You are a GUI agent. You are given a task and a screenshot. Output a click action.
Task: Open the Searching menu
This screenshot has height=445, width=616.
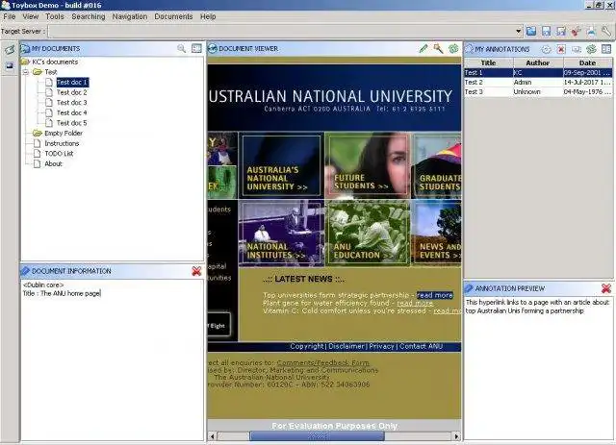point(89,16)
